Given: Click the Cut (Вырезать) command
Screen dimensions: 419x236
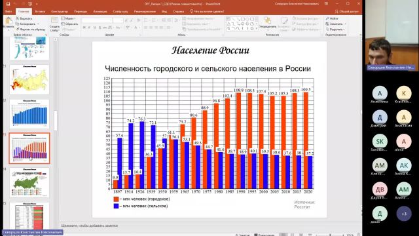Looking at the screenshot, I should (x=24, y=18).
